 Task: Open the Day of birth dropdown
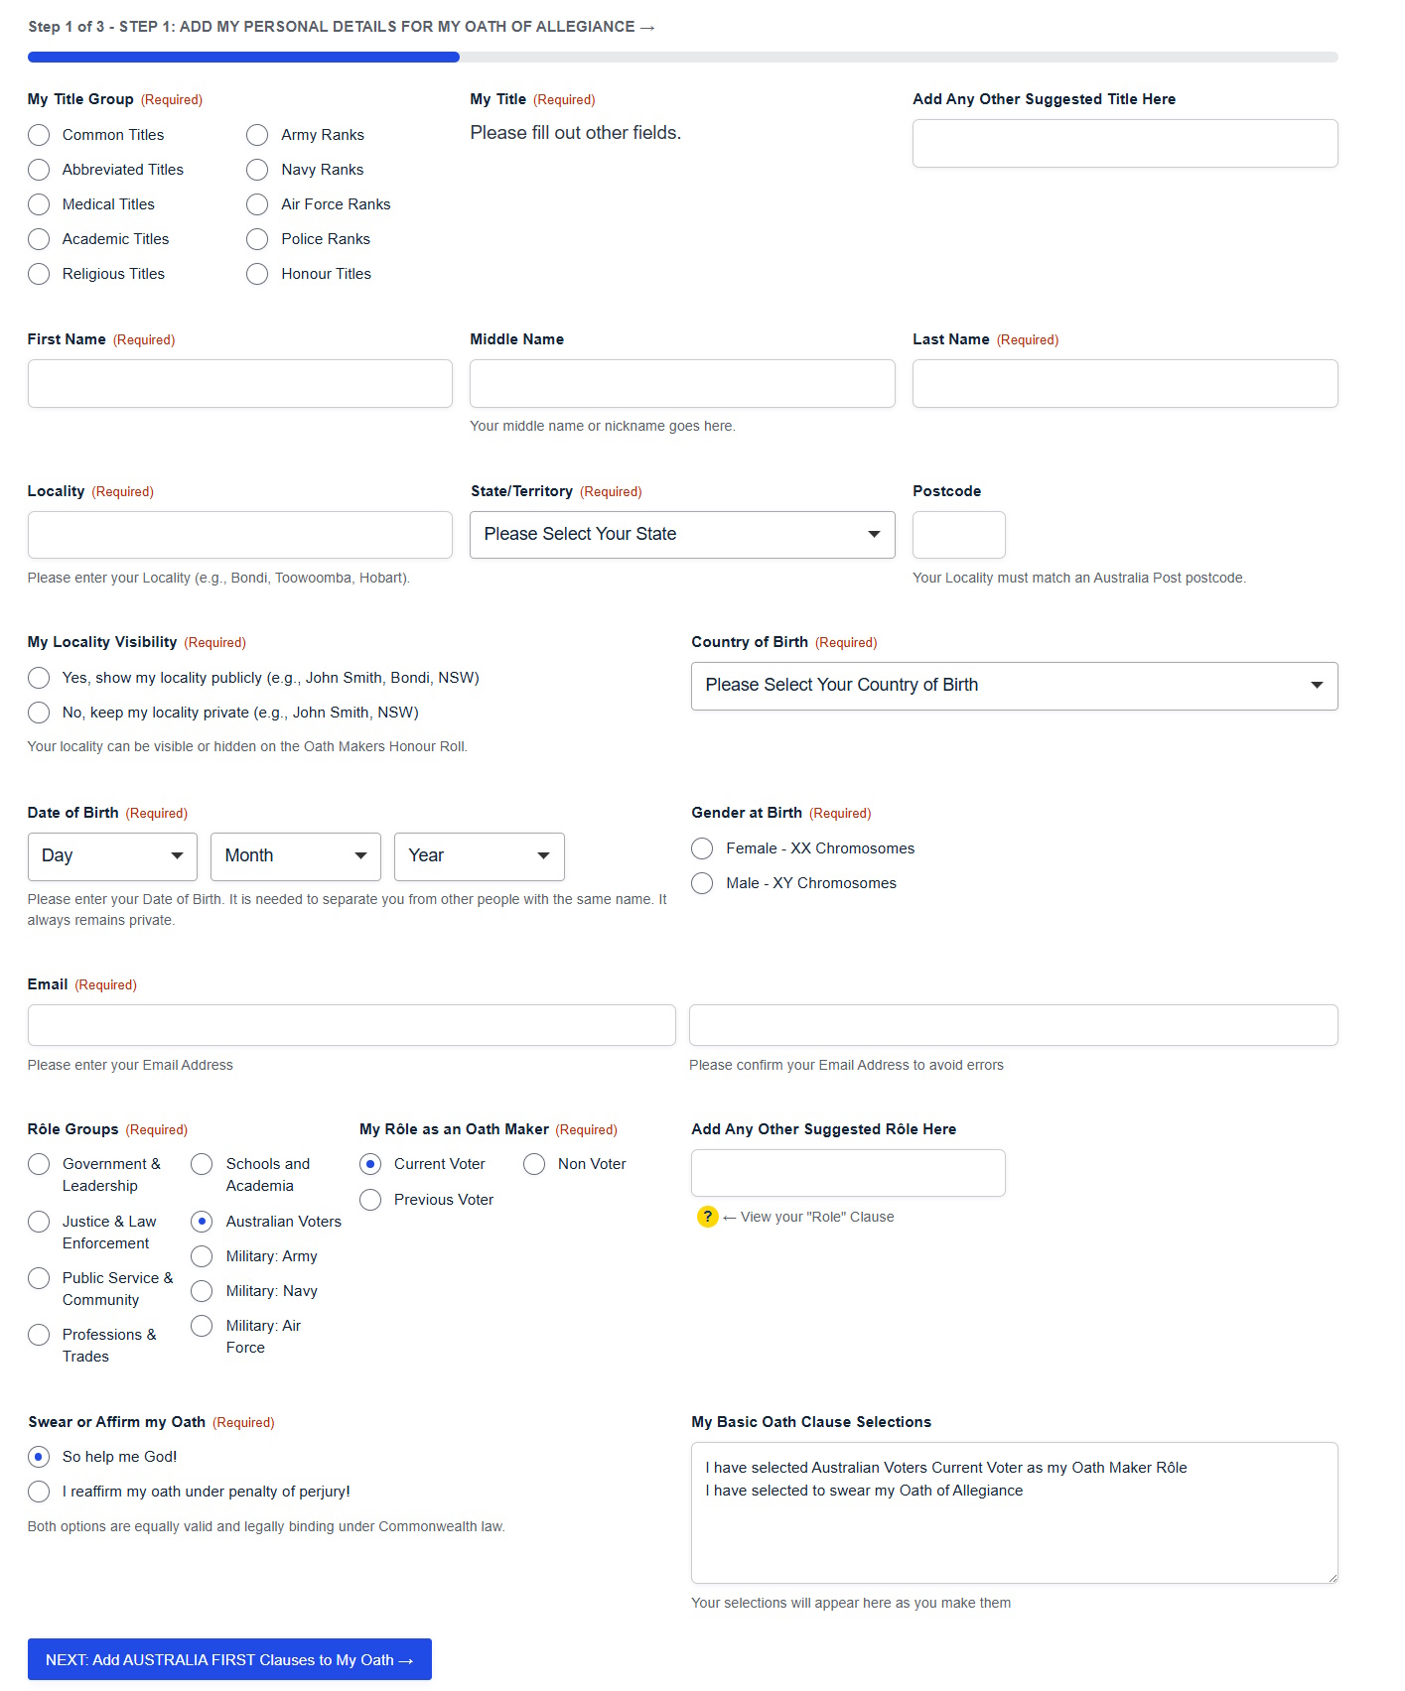[x=112, y=856]
